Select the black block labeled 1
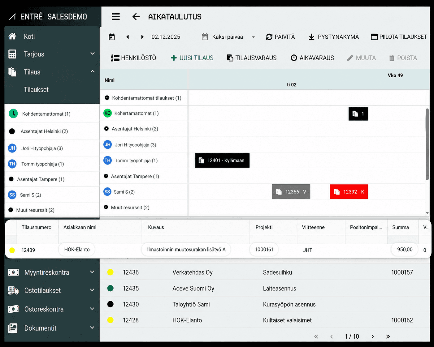Image resolution: width=434 pixels, height=347 pixels. coord(358,114)
